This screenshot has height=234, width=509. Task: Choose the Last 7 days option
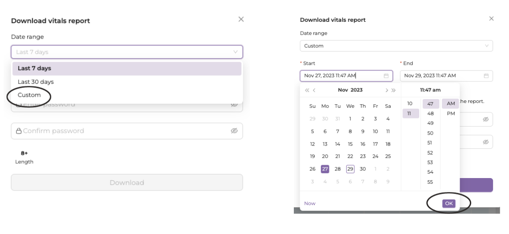tap(127, 68)
